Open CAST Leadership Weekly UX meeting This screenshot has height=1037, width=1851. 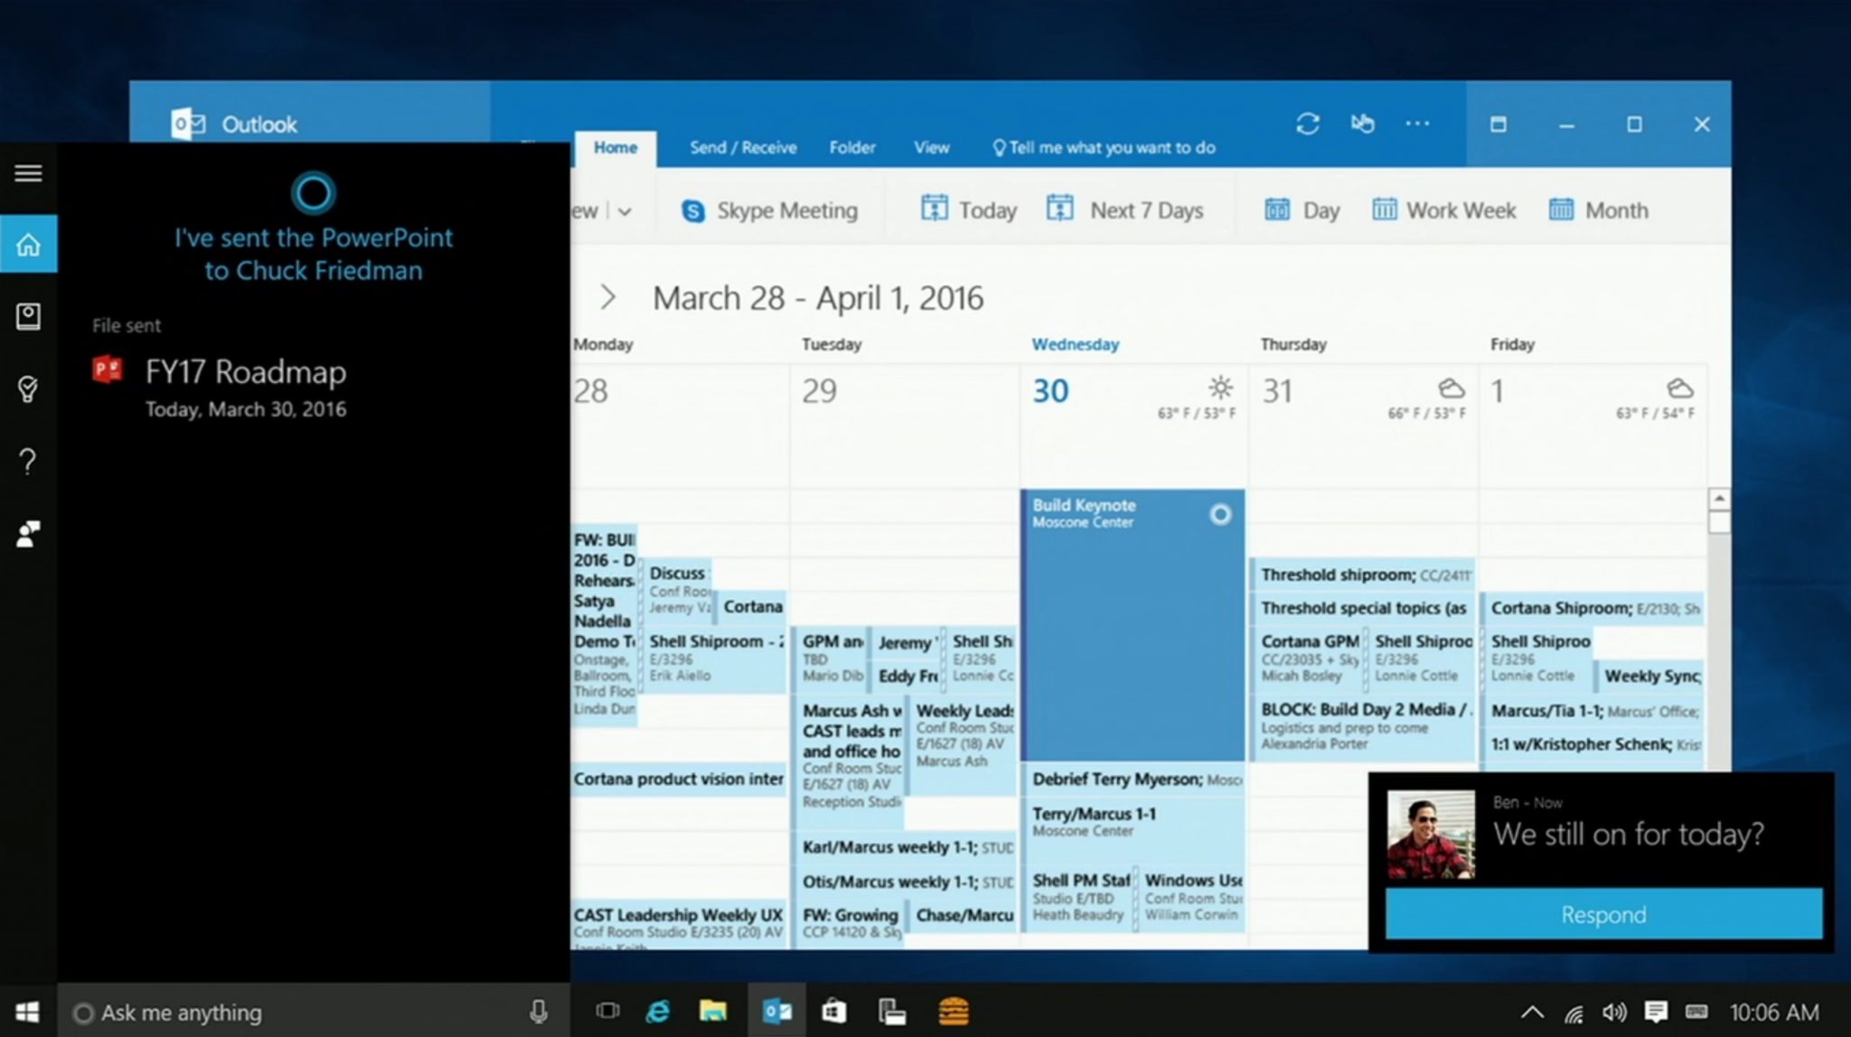[x=679, y=923]
